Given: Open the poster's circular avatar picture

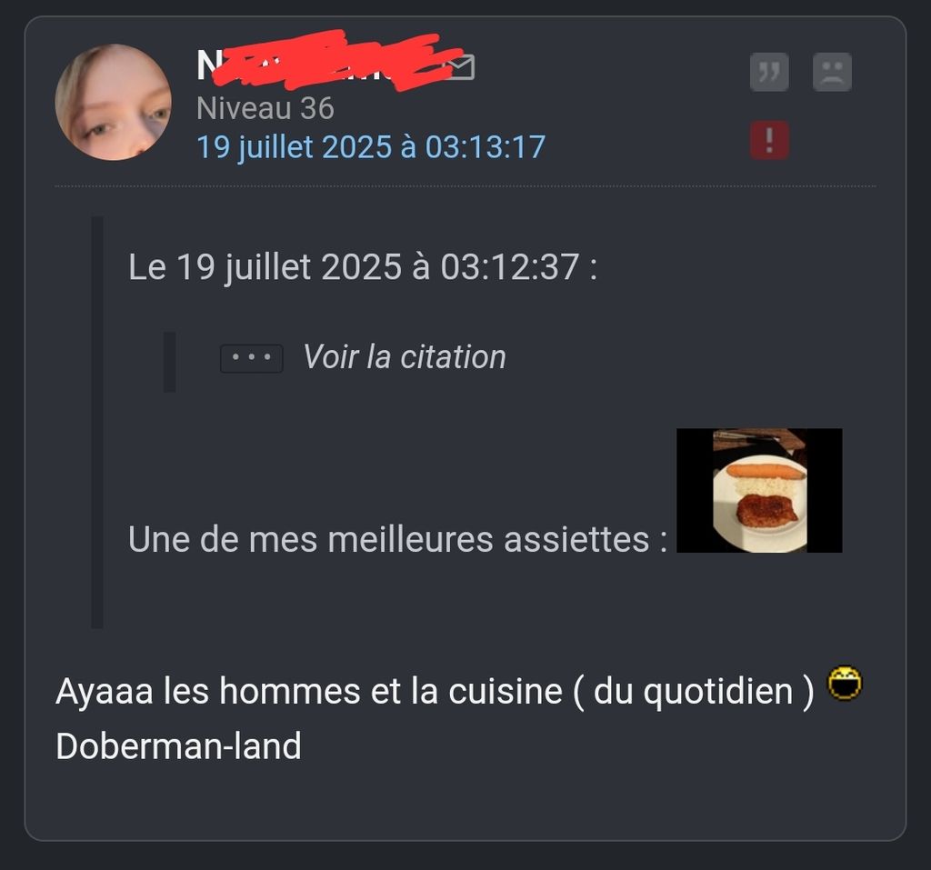Looking at the screenshot, I should click(x=114, y=102).
